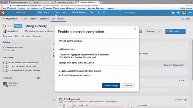Open work item 817 Add the view UI
The width and height of the screenshot is (193, 108).
click(x=22, y=67)
